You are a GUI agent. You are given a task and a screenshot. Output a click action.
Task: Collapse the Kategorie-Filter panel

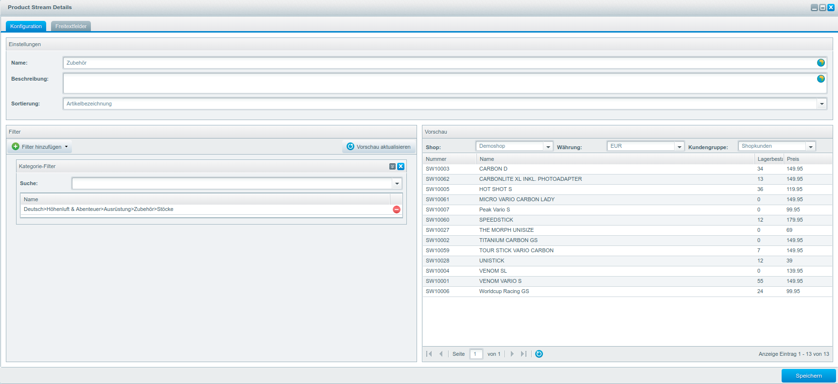[392, 166]
